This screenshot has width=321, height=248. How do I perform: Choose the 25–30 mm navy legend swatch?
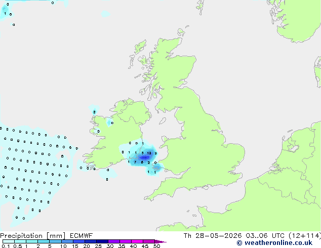click(x=102, y=241)
